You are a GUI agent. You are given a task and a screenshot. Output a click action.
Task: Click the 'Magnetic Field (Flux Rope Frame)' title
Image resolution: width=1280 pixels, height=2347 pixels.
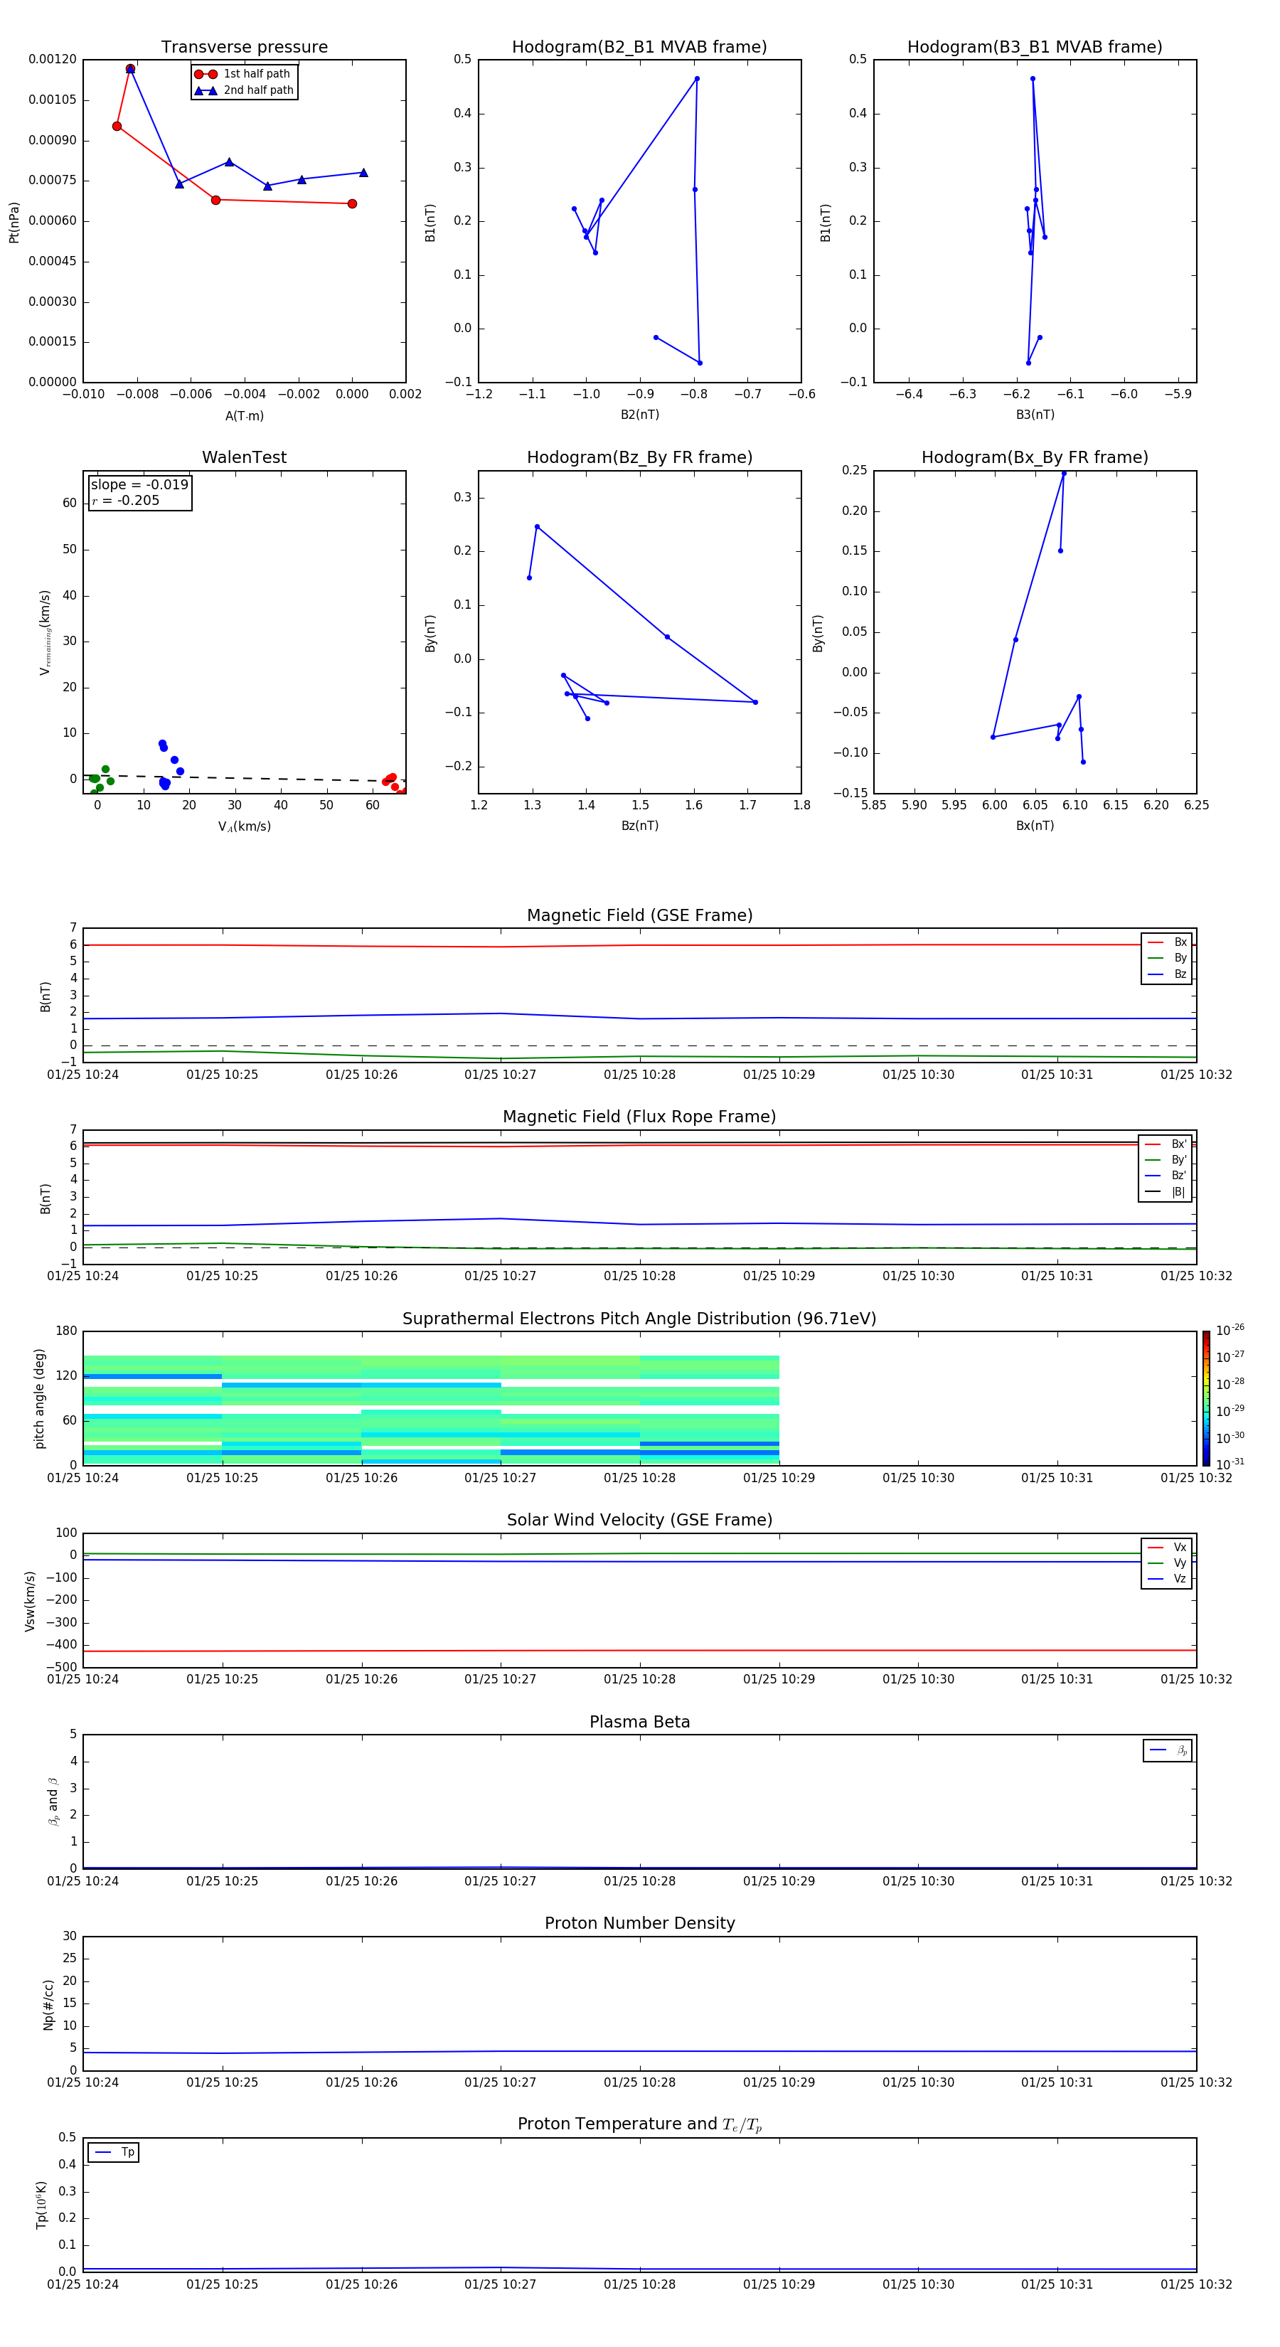(x=639, y=1117)
